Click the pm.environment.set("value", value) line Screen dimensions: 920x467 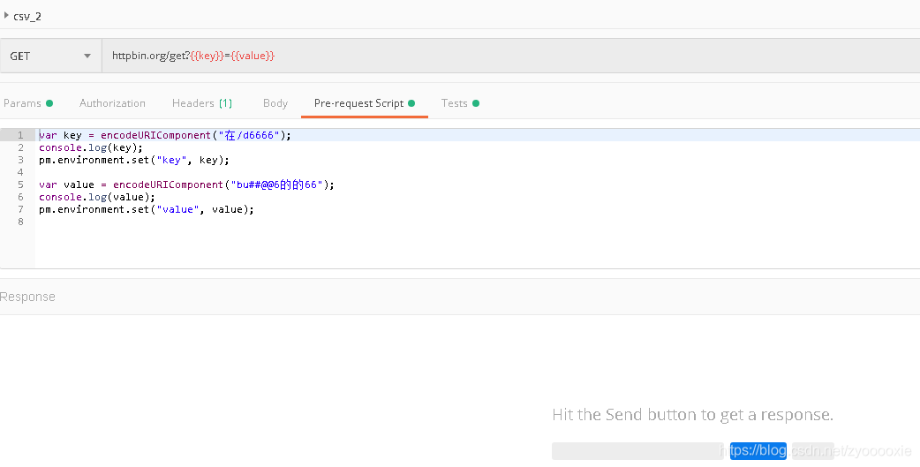tap(147, 209)
